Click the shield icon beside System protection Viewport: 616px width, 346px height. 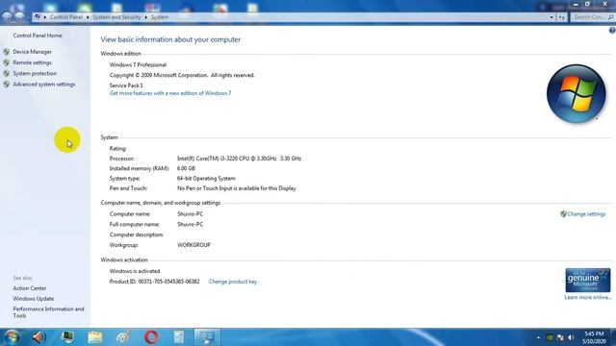7,73
